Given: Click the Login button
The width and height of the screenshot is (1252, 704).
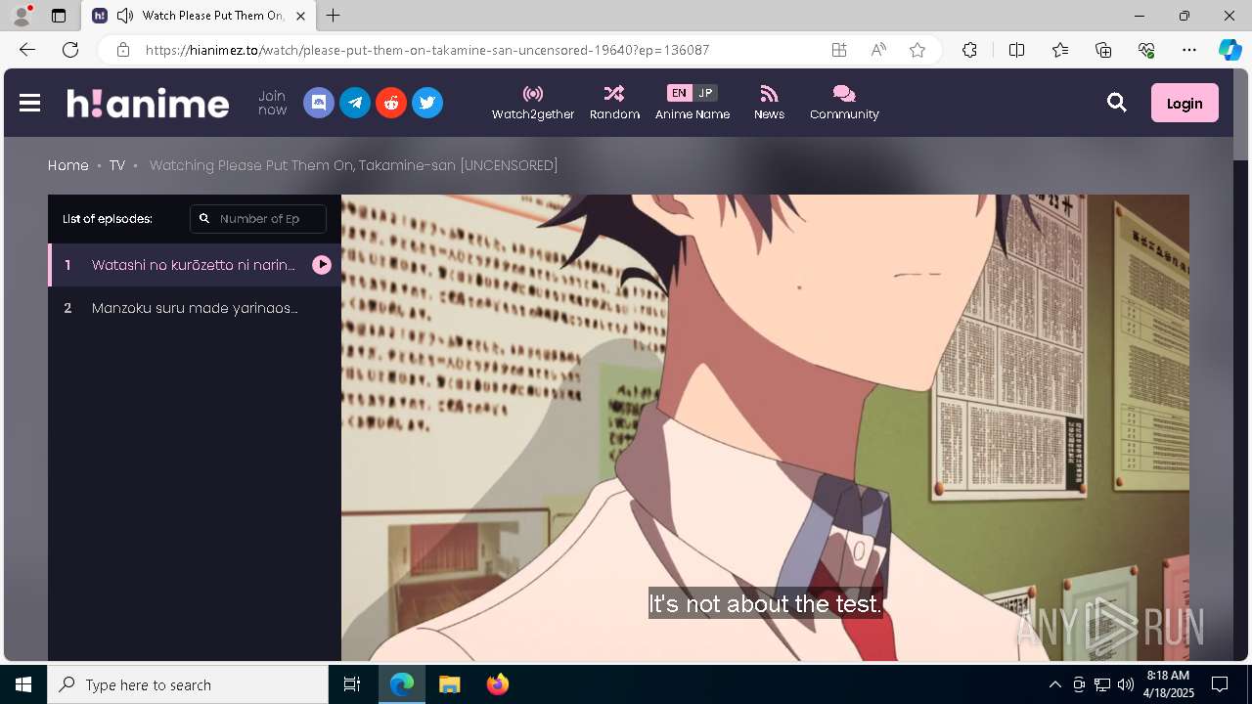Looking at the screenshot, I should (x=1185, y=103).
